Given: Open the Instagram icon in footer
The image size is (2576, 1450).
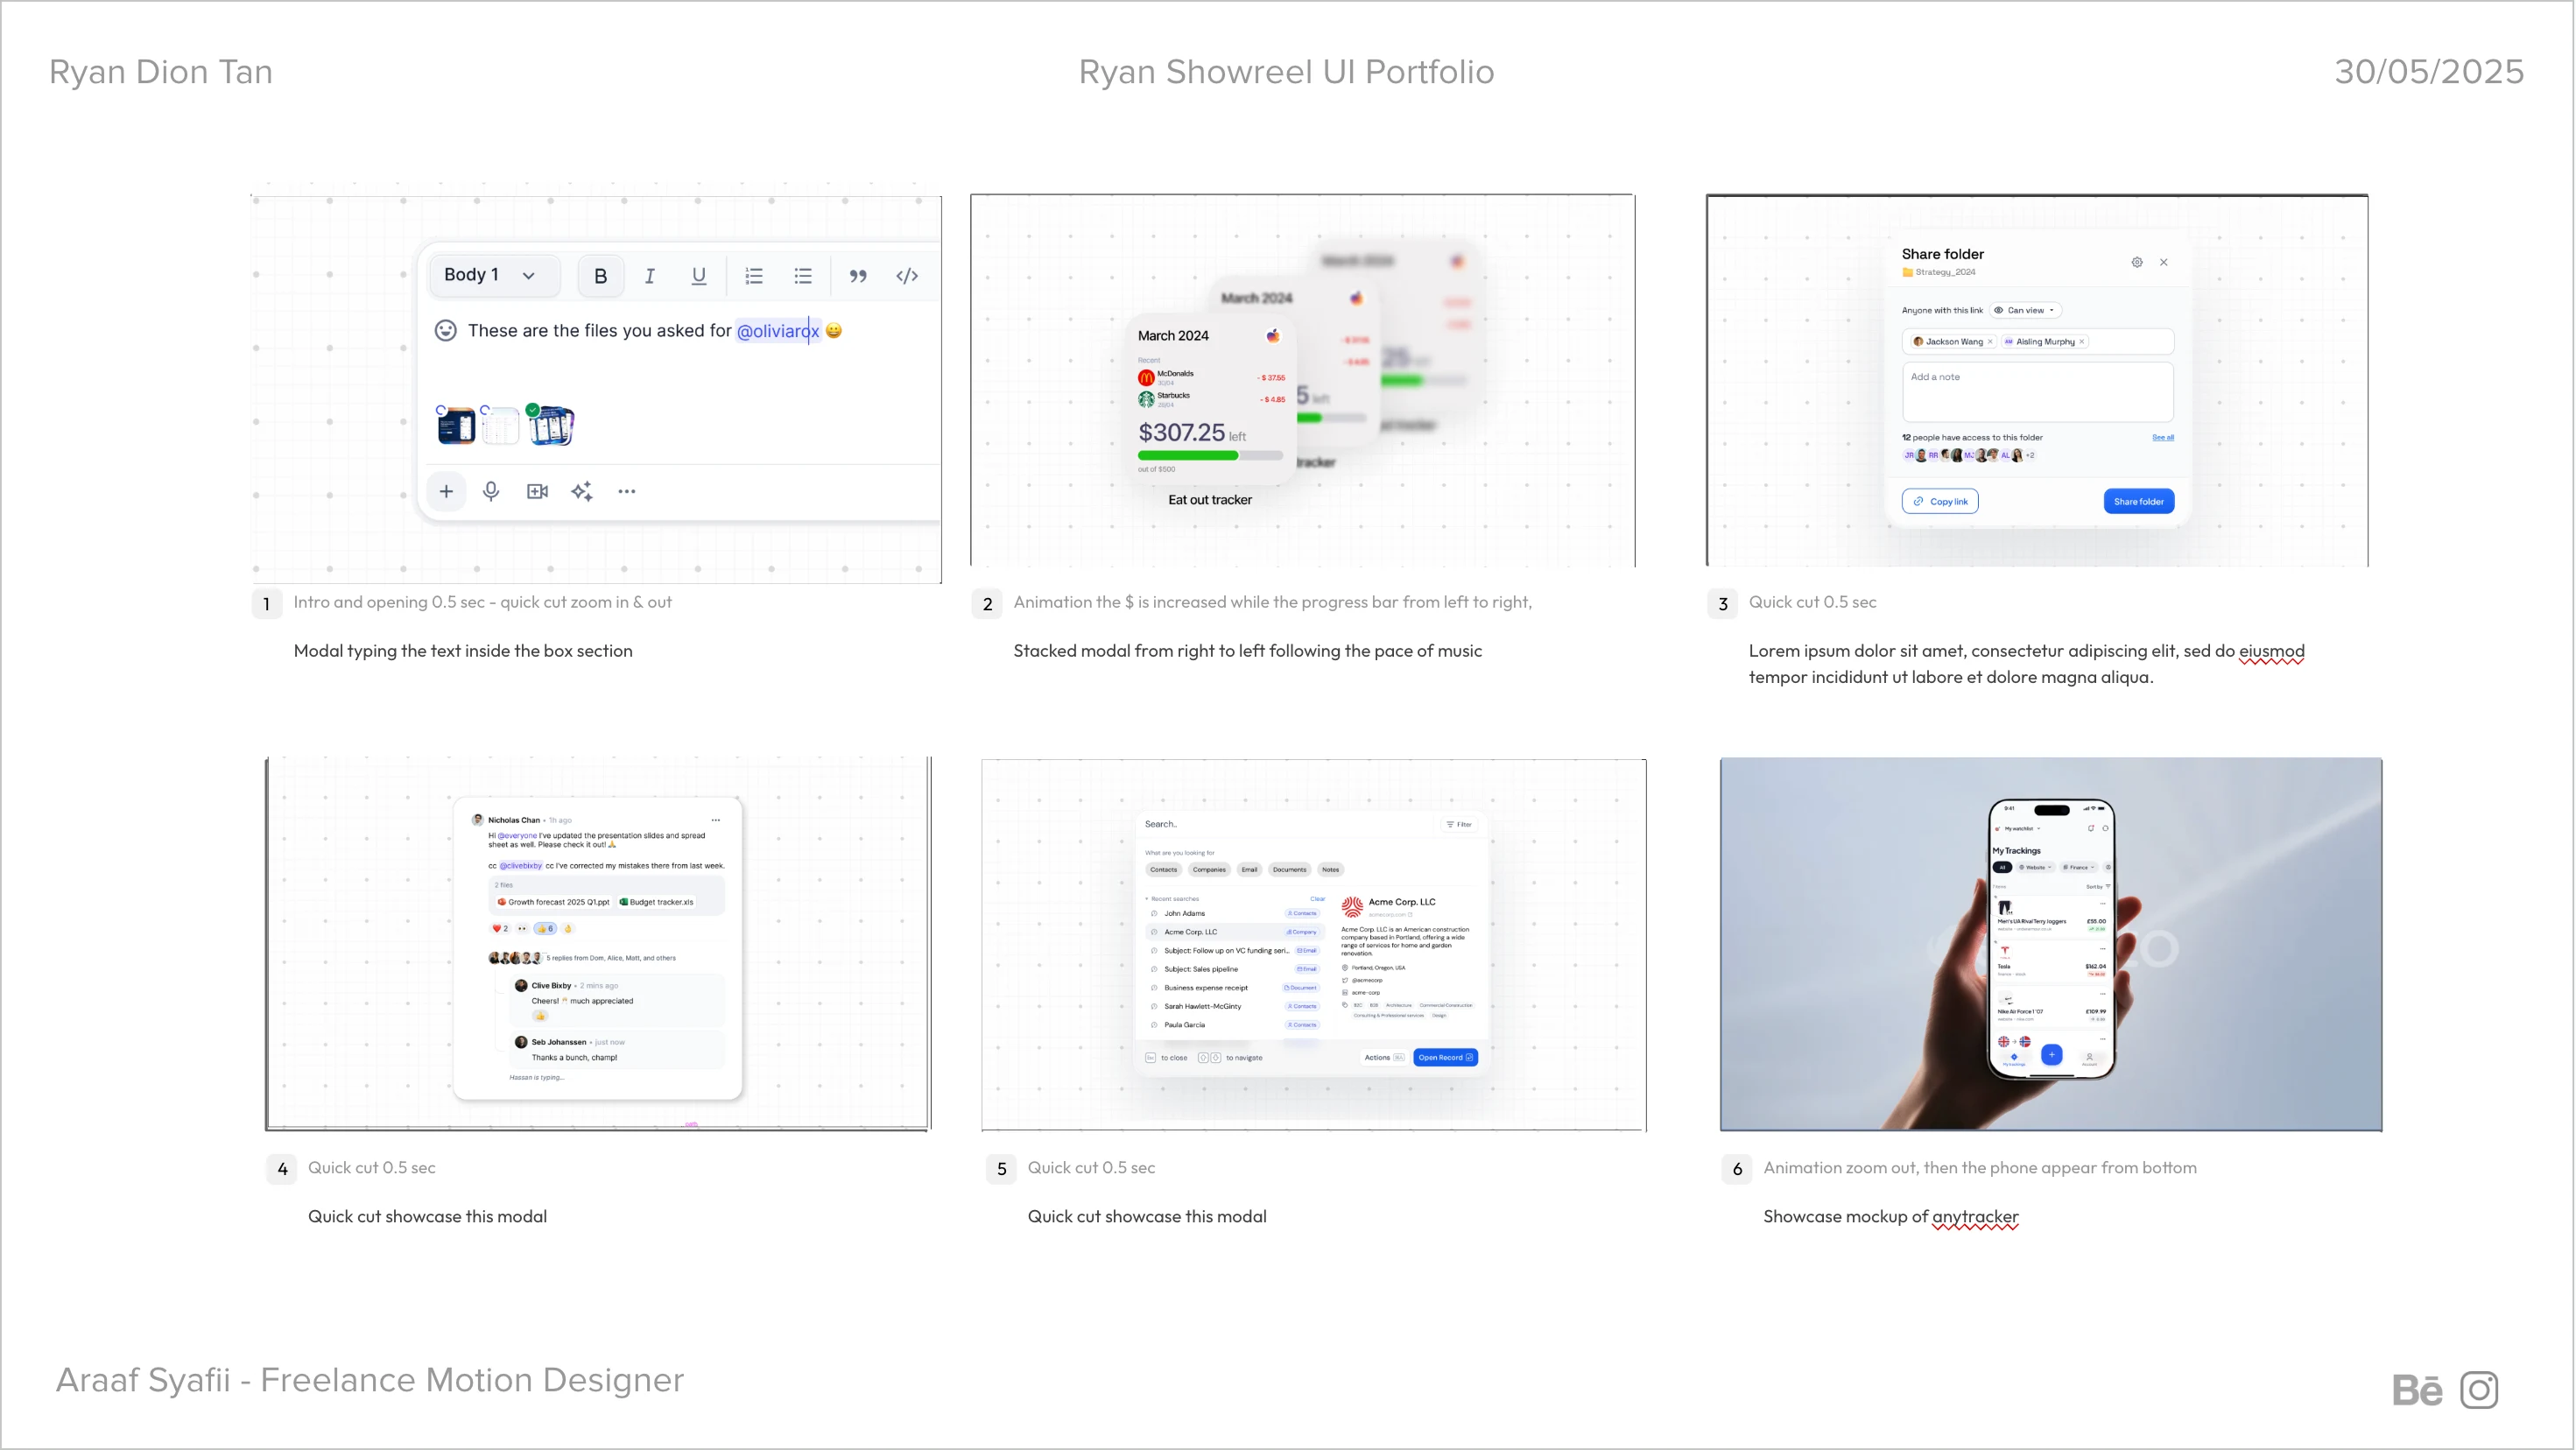Looking at the screenshot, I should tap(2480, 1390).
